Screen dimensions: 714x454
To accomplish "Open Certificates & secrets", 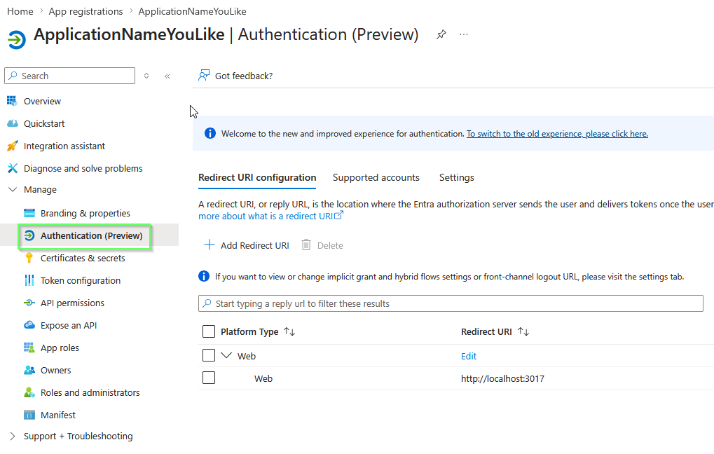I will (82, 258).
